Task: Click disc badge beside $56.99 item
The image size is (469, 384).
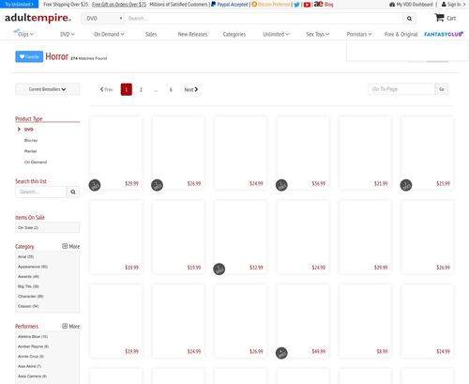Action: pyautogui.click(x=281, y=185)
